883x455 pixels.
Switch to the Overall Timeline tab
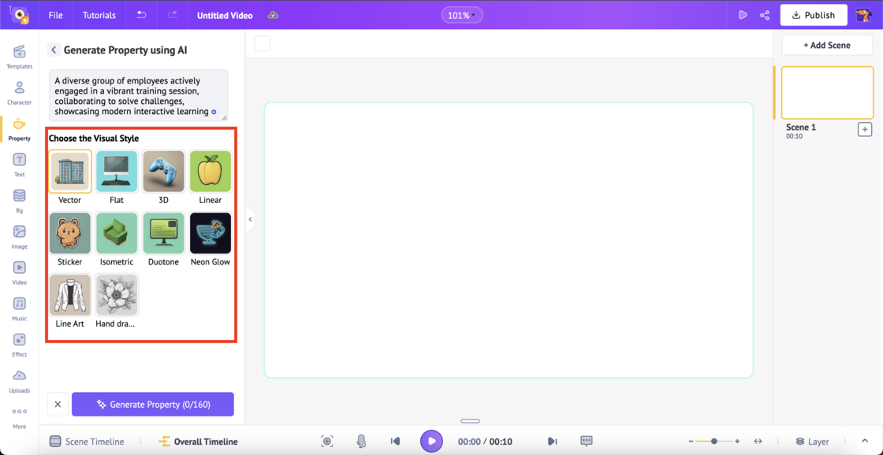tap(198, 441)
